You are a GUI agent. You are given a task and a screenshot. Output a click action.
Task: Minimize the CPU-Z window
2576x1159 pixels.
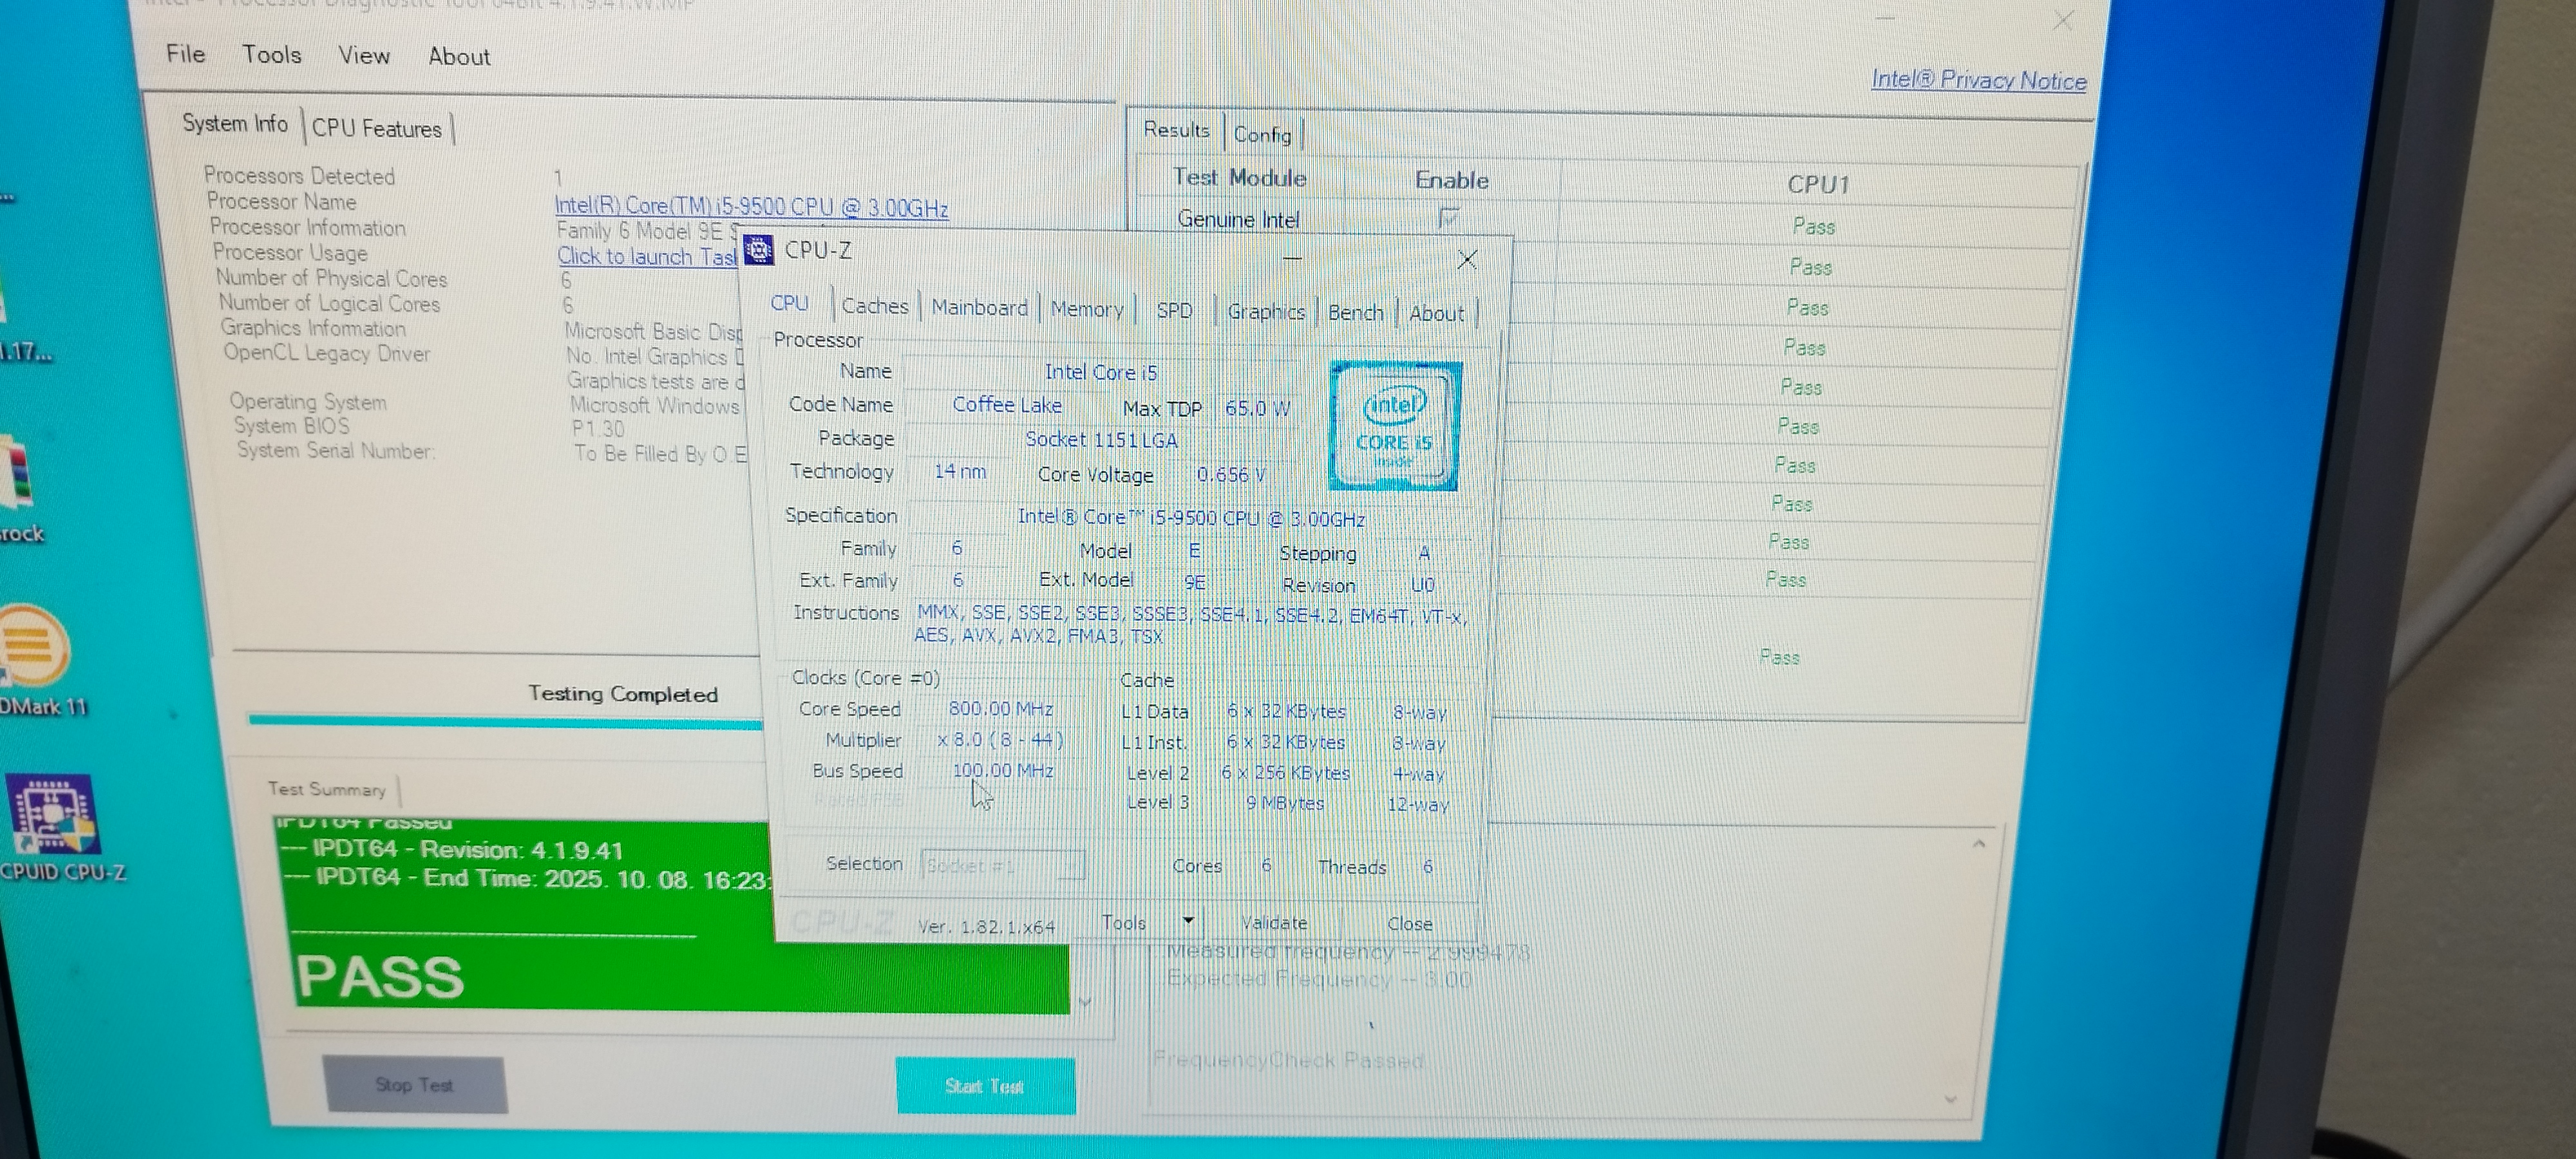[1292, 259]
